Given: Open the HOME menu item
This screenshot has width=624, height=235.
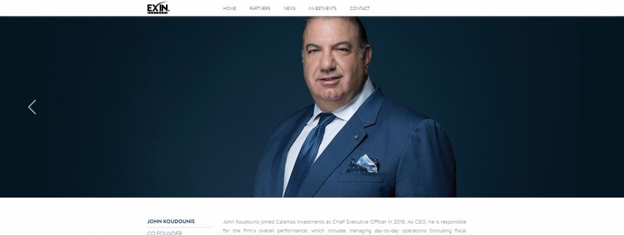Looking at the screenshot, I should click(x=229, y=8).
